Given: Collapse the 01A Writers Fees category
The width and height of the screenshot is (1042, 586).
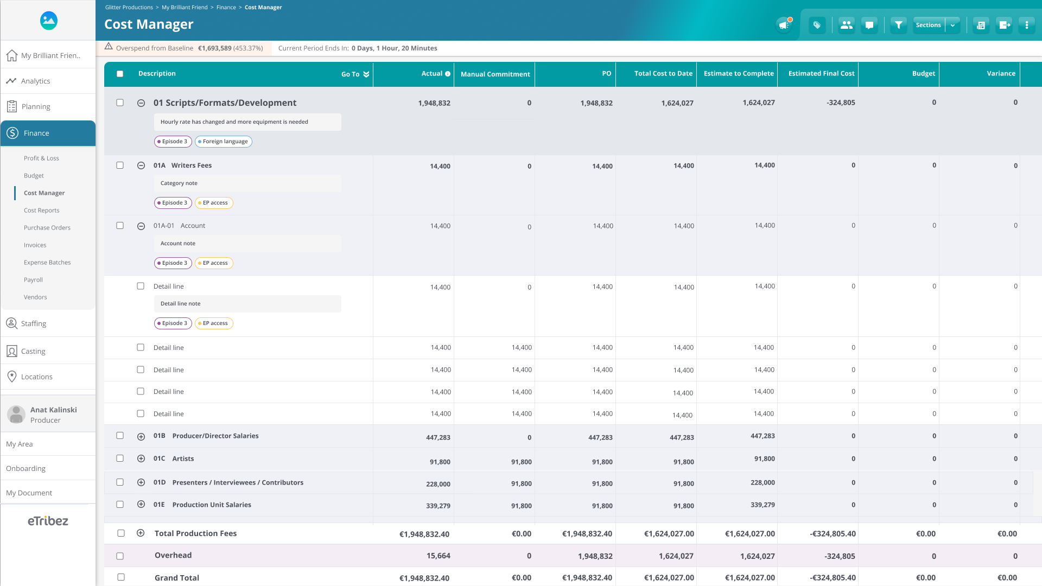Looking at the screenshot, I should 141,165.
